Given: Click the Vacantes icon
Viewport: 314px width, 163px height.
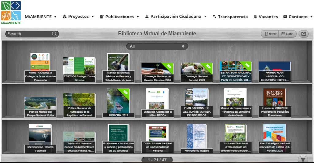Looking at the screenshot, I should [255, 17].
